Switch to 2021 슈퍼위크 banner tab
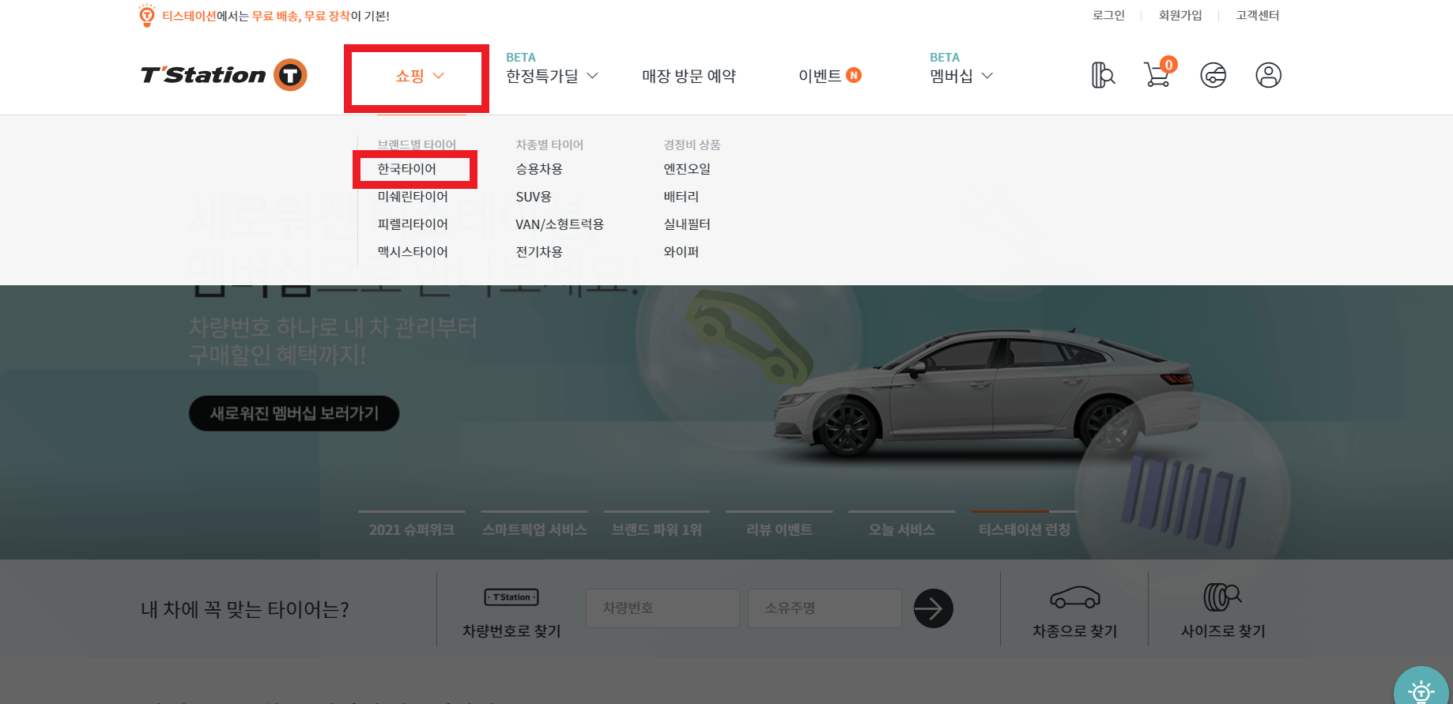Screen dimensions: 1453x704 412,529
